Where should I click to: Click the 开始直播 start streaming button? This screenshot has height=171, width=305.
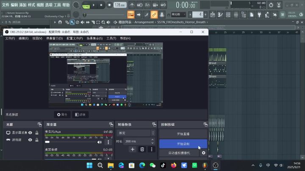pos(183,134)
